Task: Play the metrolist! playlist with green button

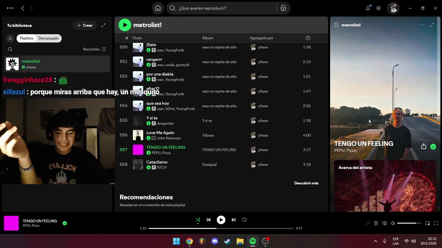Action: [125, 25]
